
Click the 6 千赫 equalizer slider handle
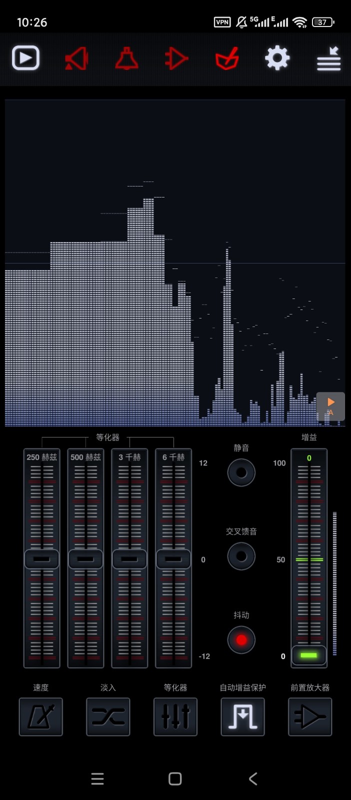[x=173, y=559]
